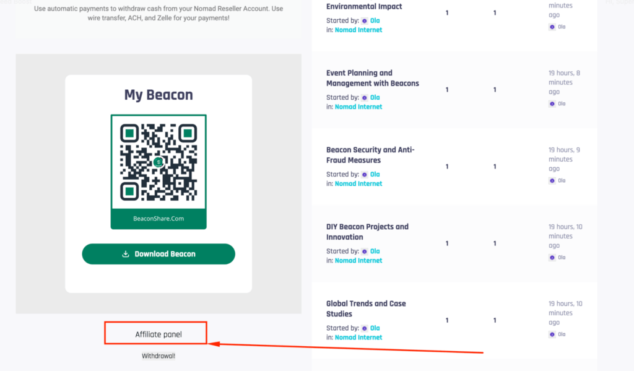Open Nomad Internet forum link under Global Trends
634x371 pixels.
pyautogui.click(x=358, y=338)
